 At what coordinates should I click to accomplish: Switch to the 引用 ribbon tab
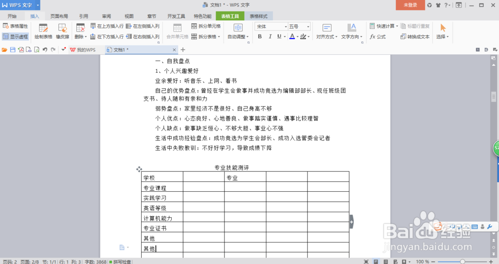(x=84, y=16)
